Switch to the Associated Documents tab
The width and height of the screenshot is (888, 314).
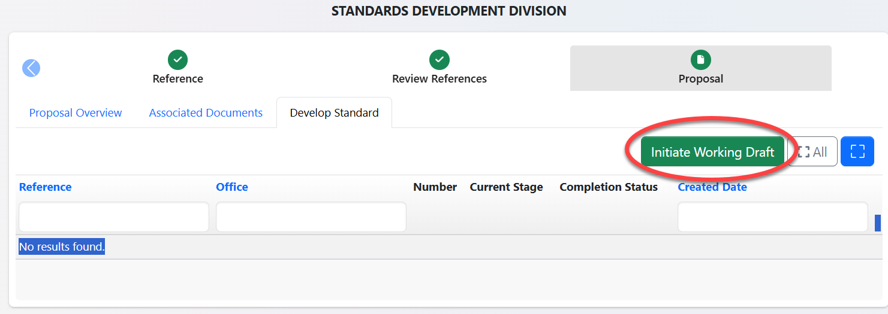(206, 113)
